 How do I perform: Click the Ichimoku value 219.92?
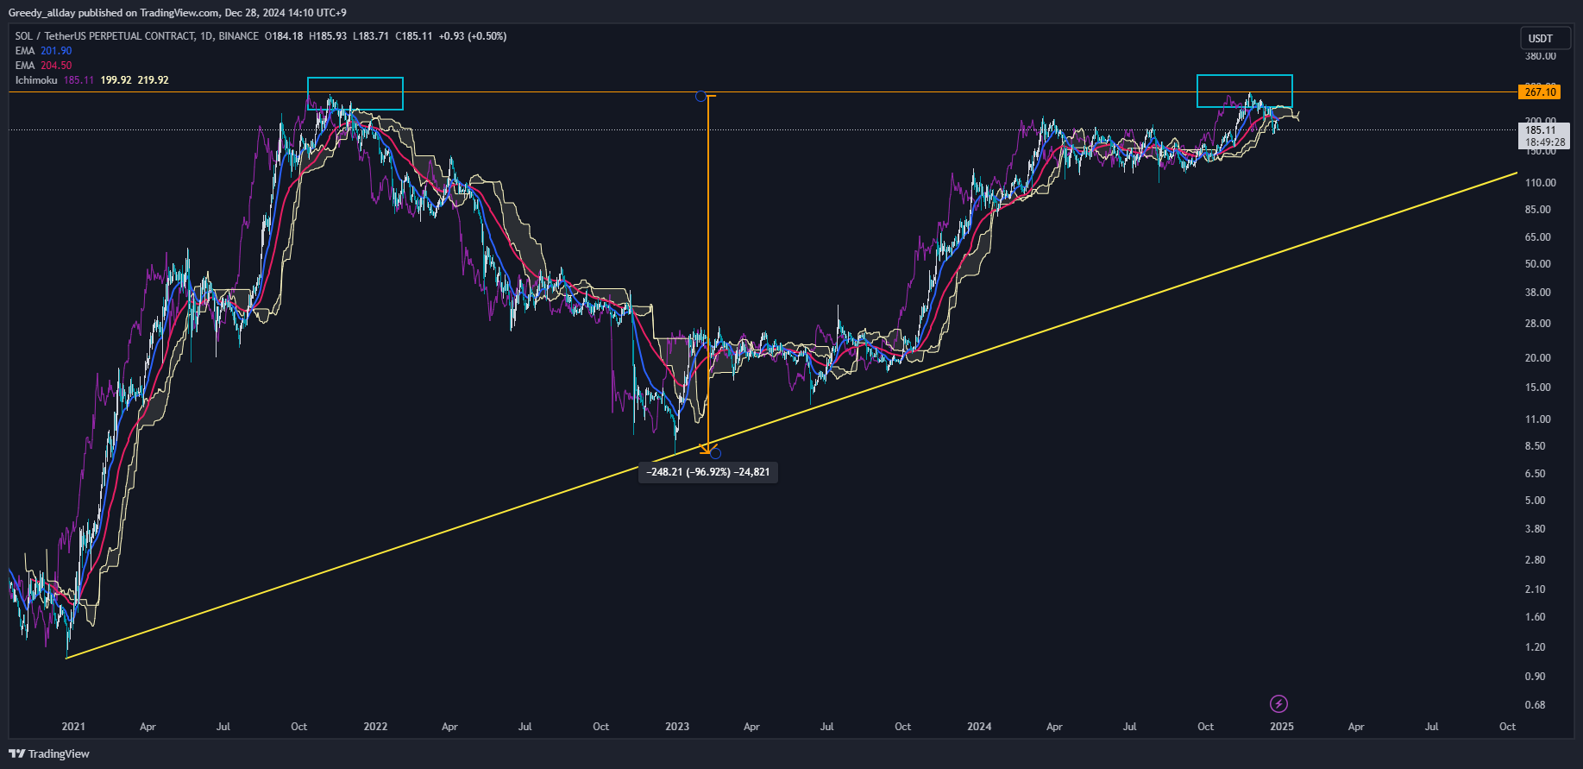[153, 80]
